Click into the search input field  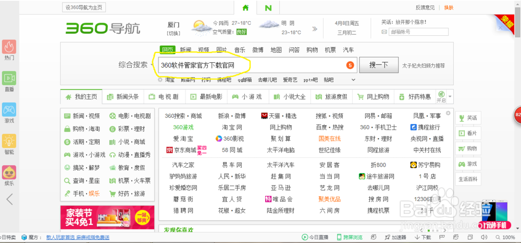(x=257, y=65)
